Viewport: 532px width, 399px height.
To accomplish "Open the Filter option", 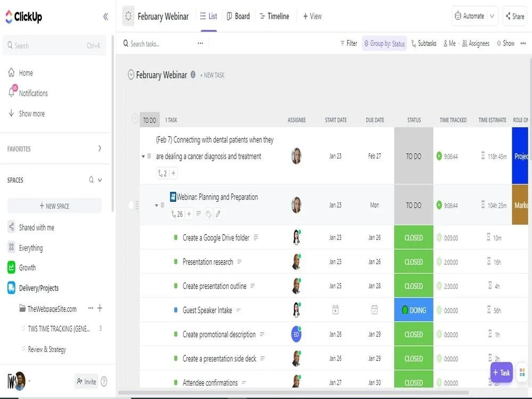I will click(x=349, y=43).
